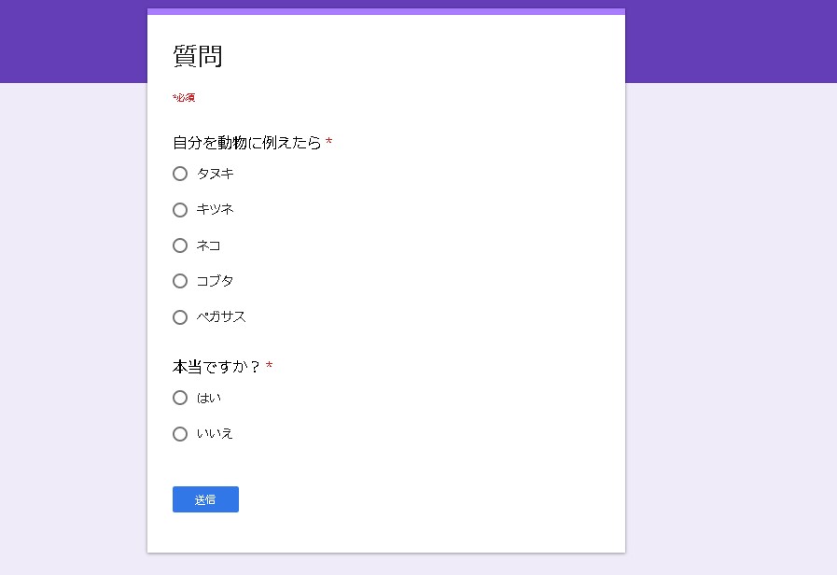Pick the ネコ radio circle
837x575 pixels.
(x=180, y=245)
